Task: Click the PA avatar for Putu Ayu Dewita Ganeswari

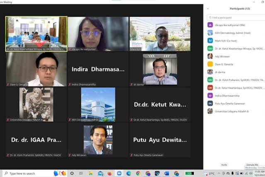Action: click(x=210, y=103)
